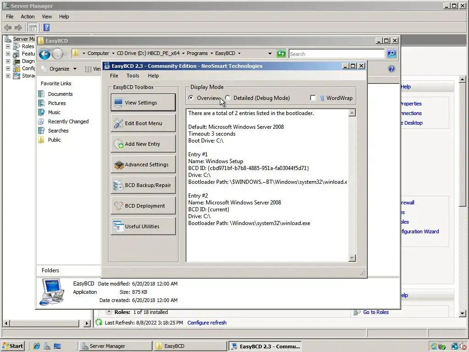Enable the WordWrap checkbox
This screenshot has height=352, width=469.
coord(313,98)
